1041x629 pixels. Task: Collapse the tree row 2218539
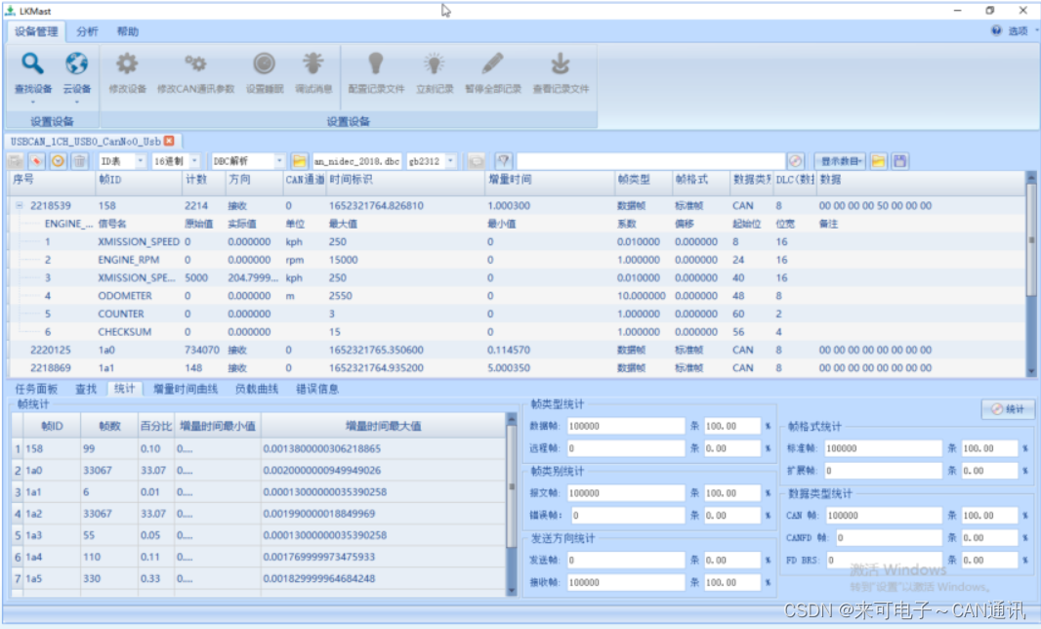[x=20, y=206]
